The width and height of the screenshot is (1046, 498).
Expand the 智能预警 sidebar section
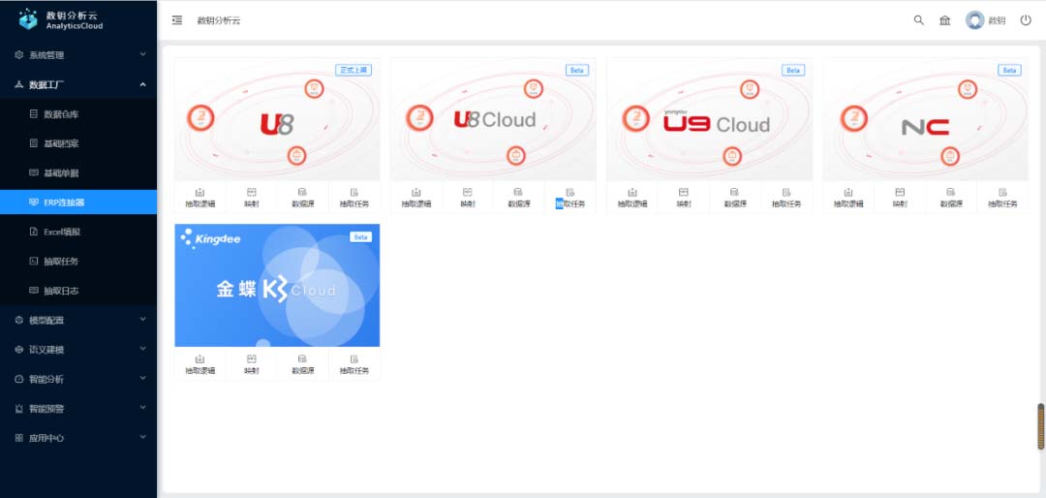(78, 409)
